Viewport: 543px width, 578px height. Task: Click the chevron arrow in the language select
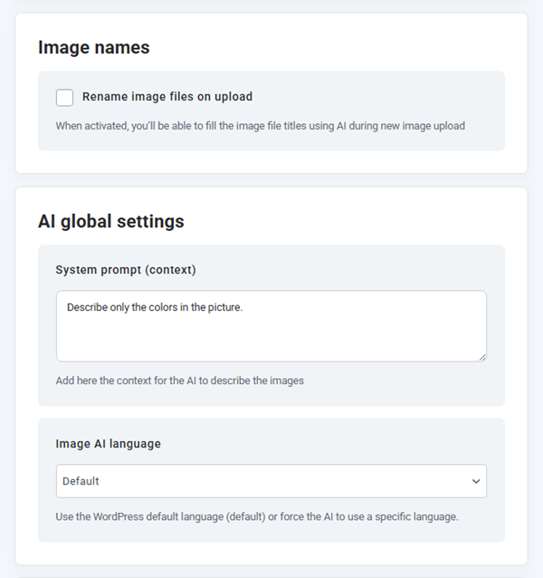[476, 481]
